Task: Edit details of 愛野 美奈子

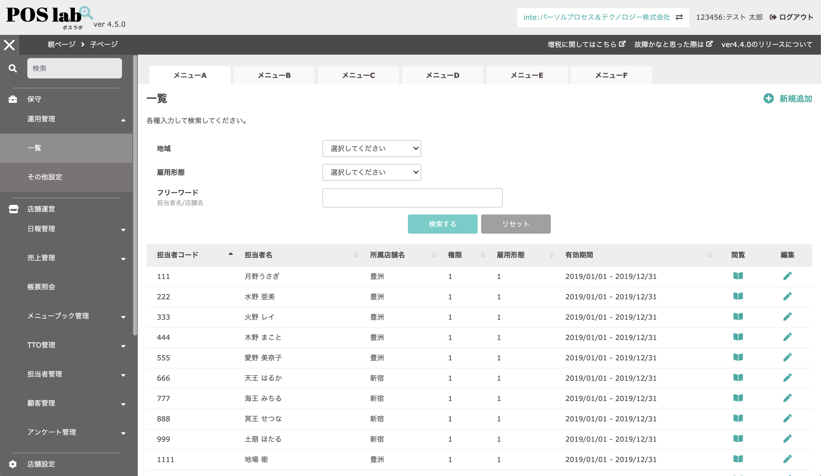Action: 787,357
